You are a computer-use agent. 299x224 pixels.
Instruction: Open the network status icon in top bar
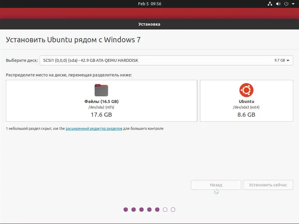coord(270,3)
